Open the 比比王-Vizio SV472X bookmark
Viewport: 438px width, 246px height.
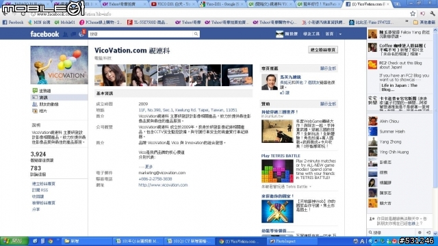tap(371, 23)
